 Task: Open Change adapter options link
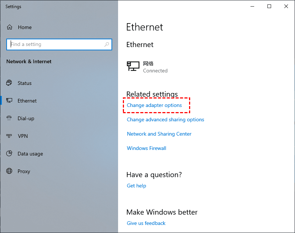[154, 105]
